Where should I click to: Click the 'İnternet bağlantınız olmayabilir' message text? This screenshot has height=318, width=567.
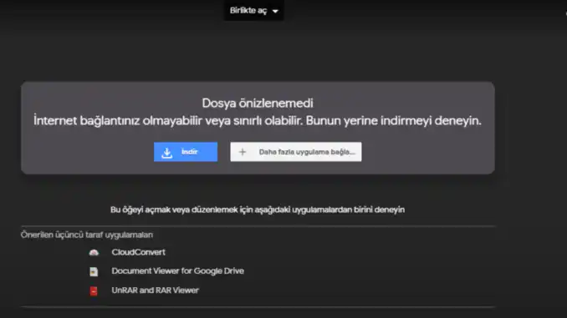pyautogui.click(x=258, y=120)
